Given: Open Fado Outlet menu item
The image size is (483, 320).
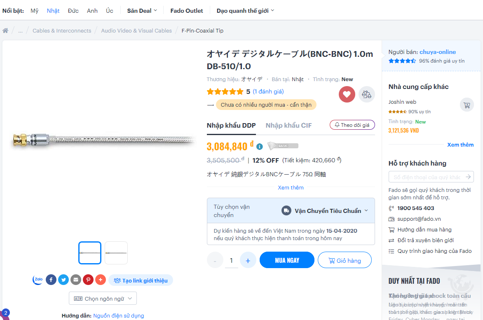Looking at the screenshot, I should click(x=187, y=11).
